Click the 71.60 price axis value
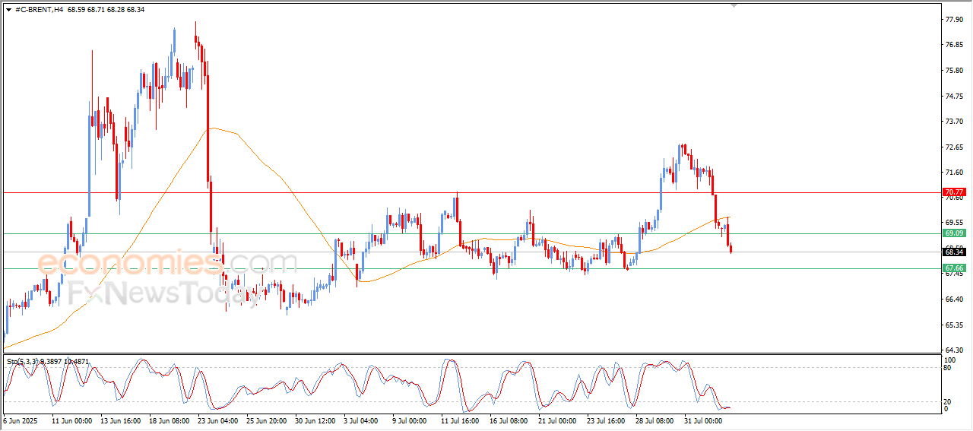The image size is (973, 431). point(953,172)
